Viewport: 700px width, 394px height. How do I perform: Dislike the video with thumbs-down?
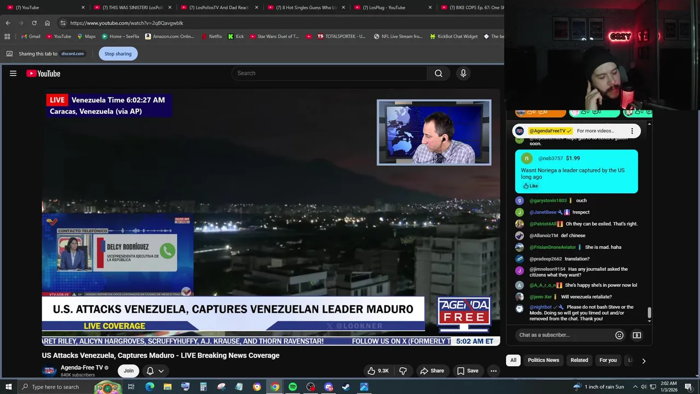tap(403, 371)
